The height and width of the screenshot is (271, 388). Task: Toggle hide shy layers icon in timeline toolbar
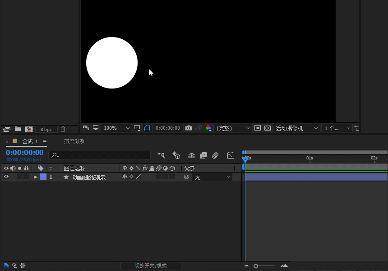point(192,155)
